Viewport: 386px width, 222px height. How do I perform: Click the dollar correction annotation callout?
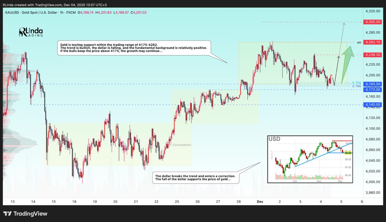pyautogui.click(x=195, y=177)
